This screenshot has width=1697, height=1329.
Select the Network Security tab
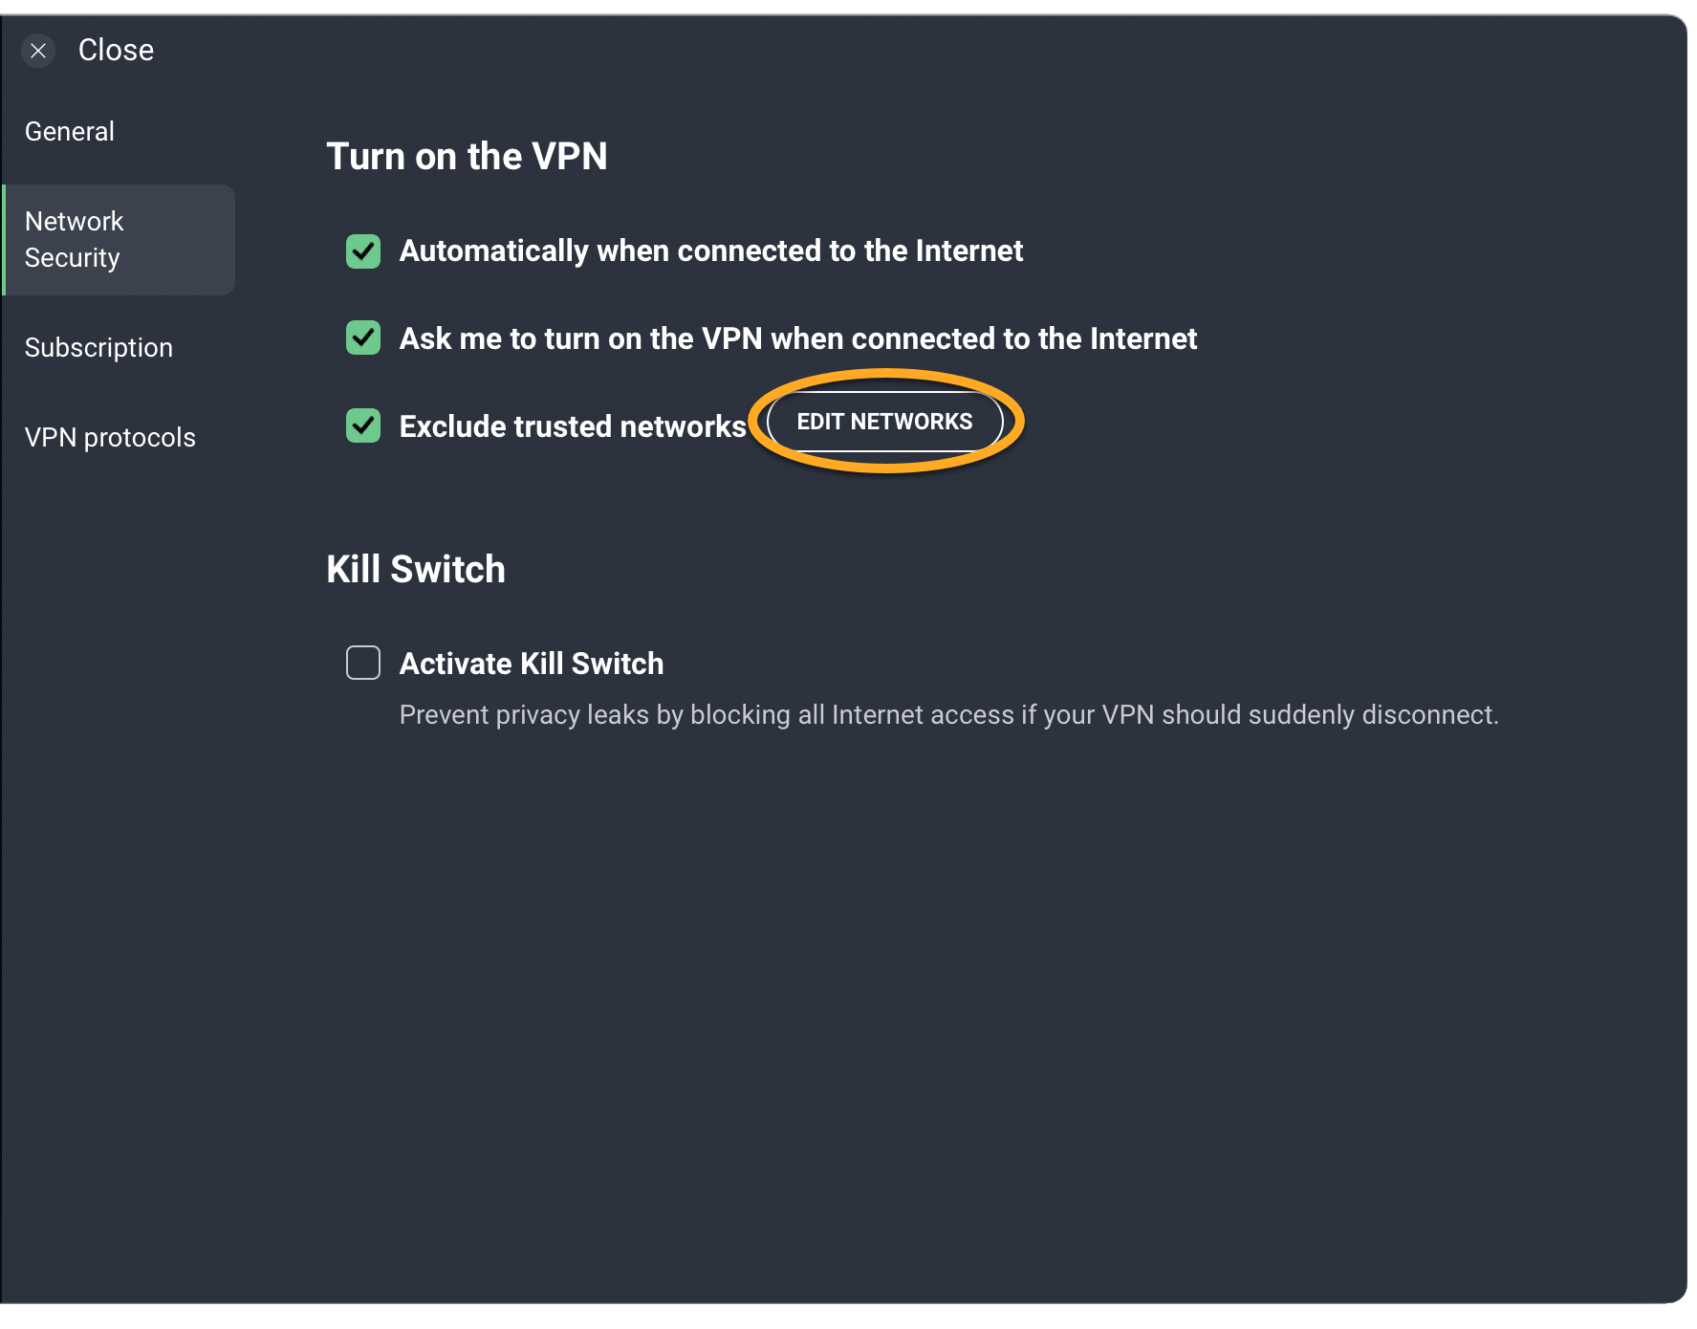click(x=120, y=240)
